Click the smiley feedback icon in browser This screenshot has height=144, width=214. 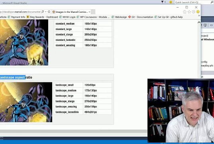pyautogui.click(x=198, y=12)
